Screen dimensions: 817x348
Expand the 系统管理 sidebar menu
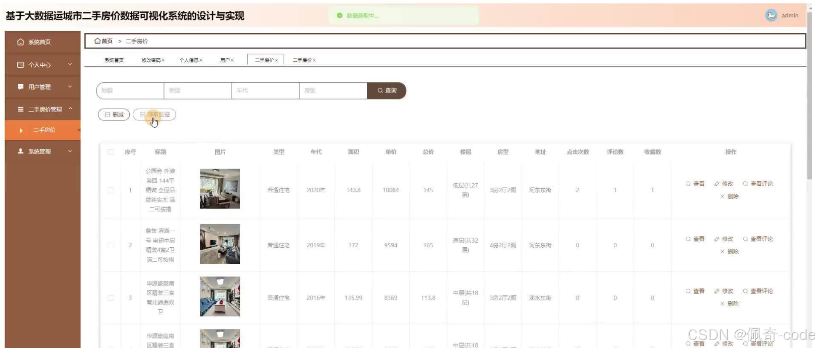(x=43, y=151)
